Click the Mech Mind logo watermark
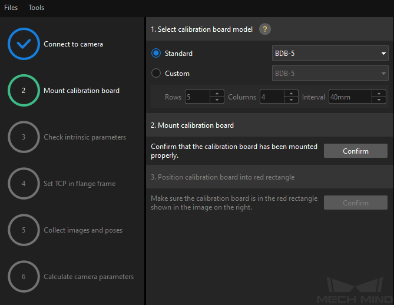 tap(355, 290)
